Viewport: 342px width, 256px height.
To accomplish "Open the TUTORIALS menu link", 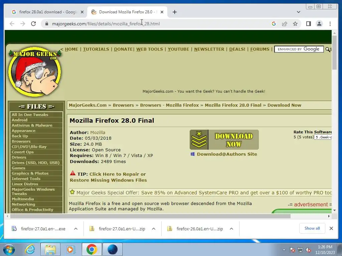I will [96, 49].
